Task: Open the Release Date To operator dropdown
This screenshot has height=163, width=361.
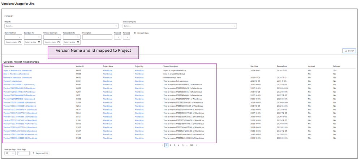Action: pos(72,37)
